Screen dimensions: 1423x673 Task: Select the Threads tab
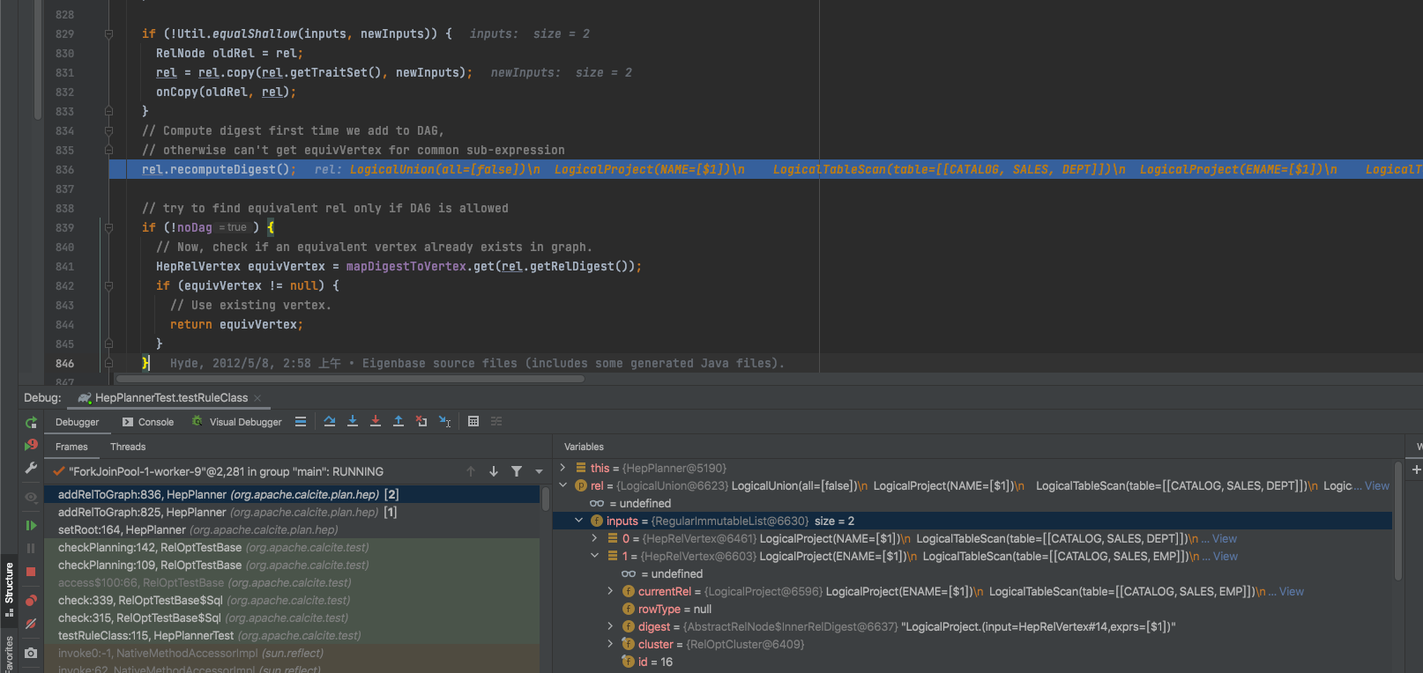[128, 447]
